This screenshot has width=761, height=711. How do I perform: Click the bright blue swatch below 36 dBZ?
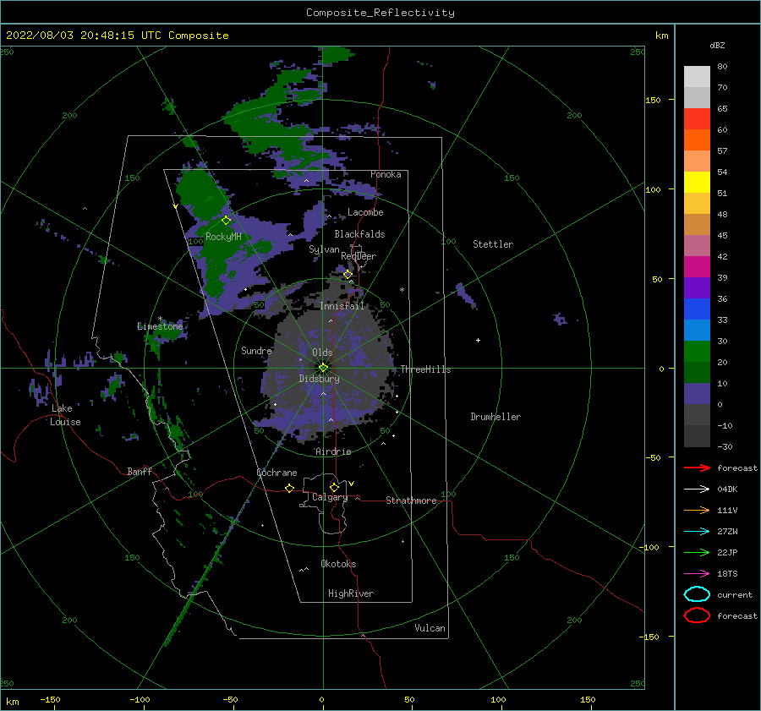tap(697, 309)
